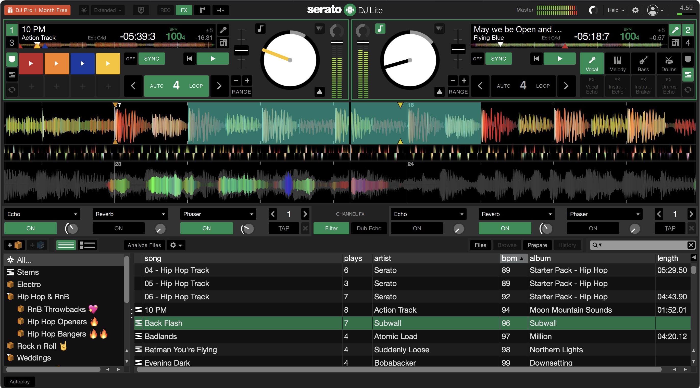Open the History panel tab

pos(567,245)
